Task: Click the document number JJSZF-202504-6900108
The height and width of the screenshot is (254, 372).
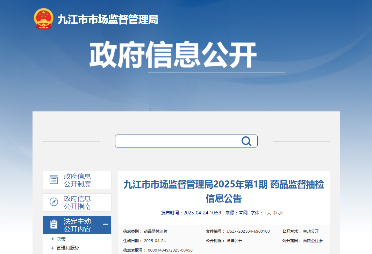Action: (248, 231)
